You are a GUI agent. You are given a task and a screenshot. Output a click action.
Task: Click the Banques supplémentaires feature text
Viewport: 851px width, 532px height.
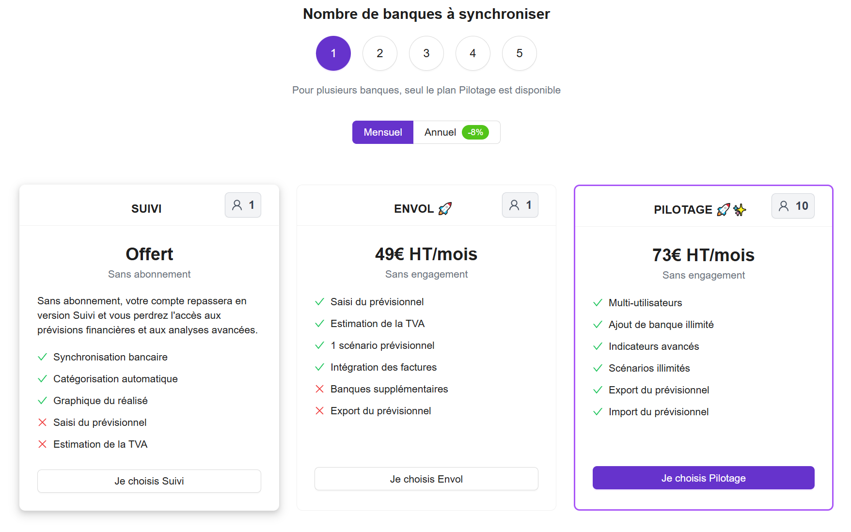point(389,389)
